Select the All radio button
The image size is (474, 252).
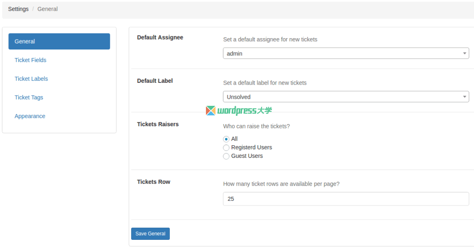pos(226,139)
